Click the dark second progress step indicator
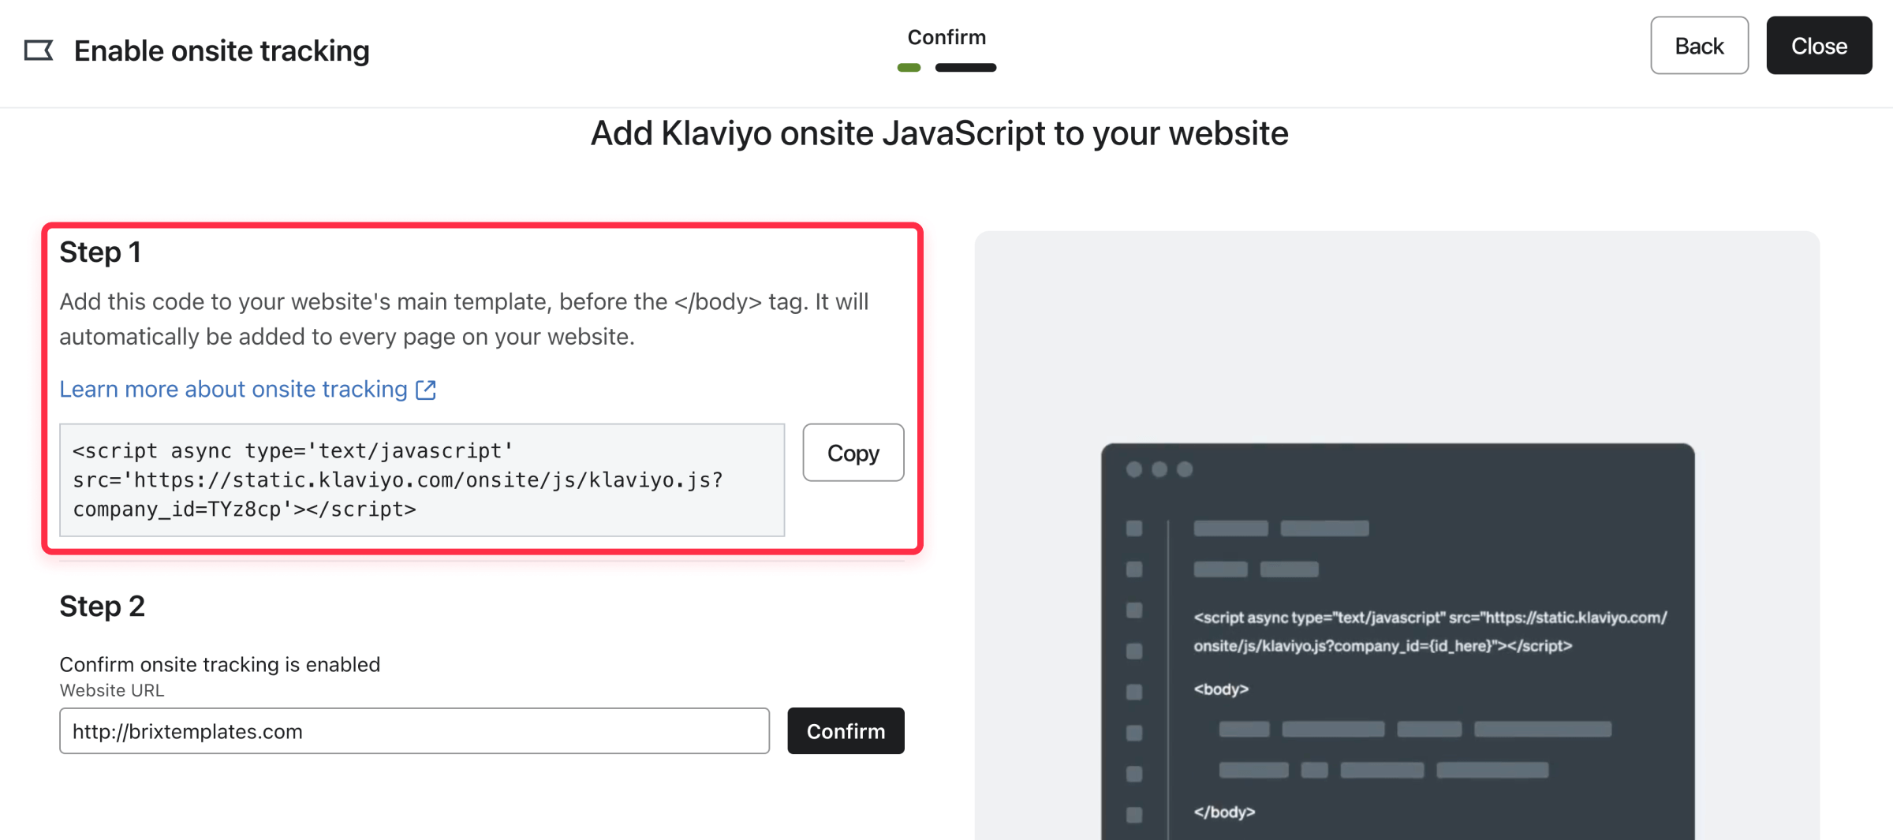This screenshot has width=1893, height=840. (966, 68)
